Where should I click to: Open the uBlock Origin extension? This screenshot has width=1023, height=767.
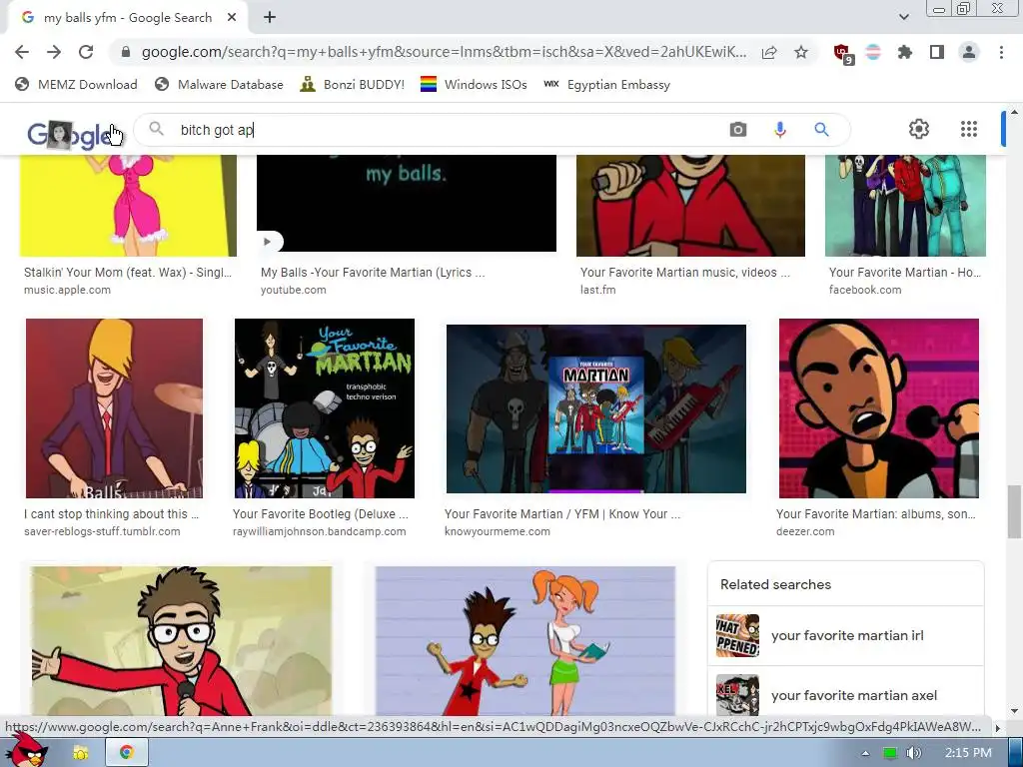tap(843, 54)
